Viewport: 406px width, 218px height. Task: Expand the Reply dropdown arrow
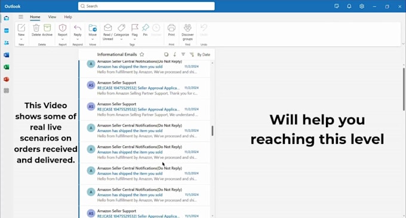pos(78,39)
